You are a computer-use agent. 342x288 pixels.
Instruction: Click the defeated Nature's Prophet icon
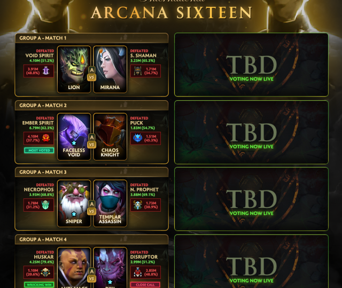coord(138,205)
